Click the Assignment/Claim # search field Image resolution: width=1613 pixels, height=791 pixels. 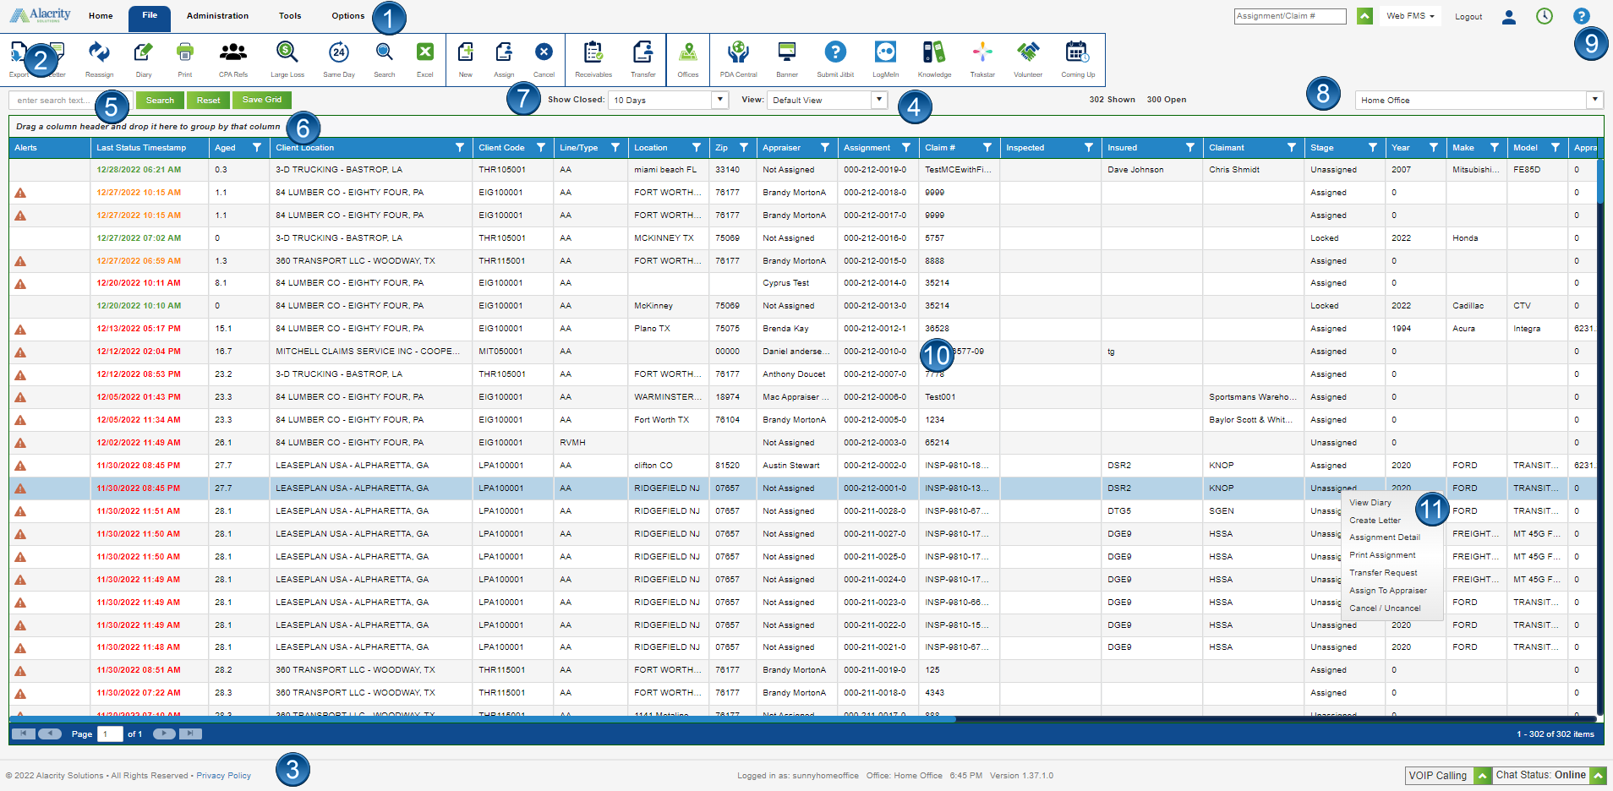click(x=1289, y=16)
